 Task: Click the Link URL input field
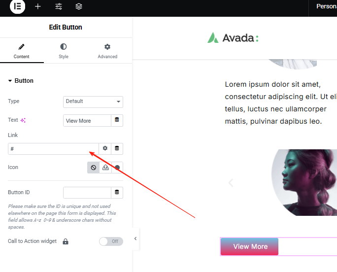[x=53, y=149]
